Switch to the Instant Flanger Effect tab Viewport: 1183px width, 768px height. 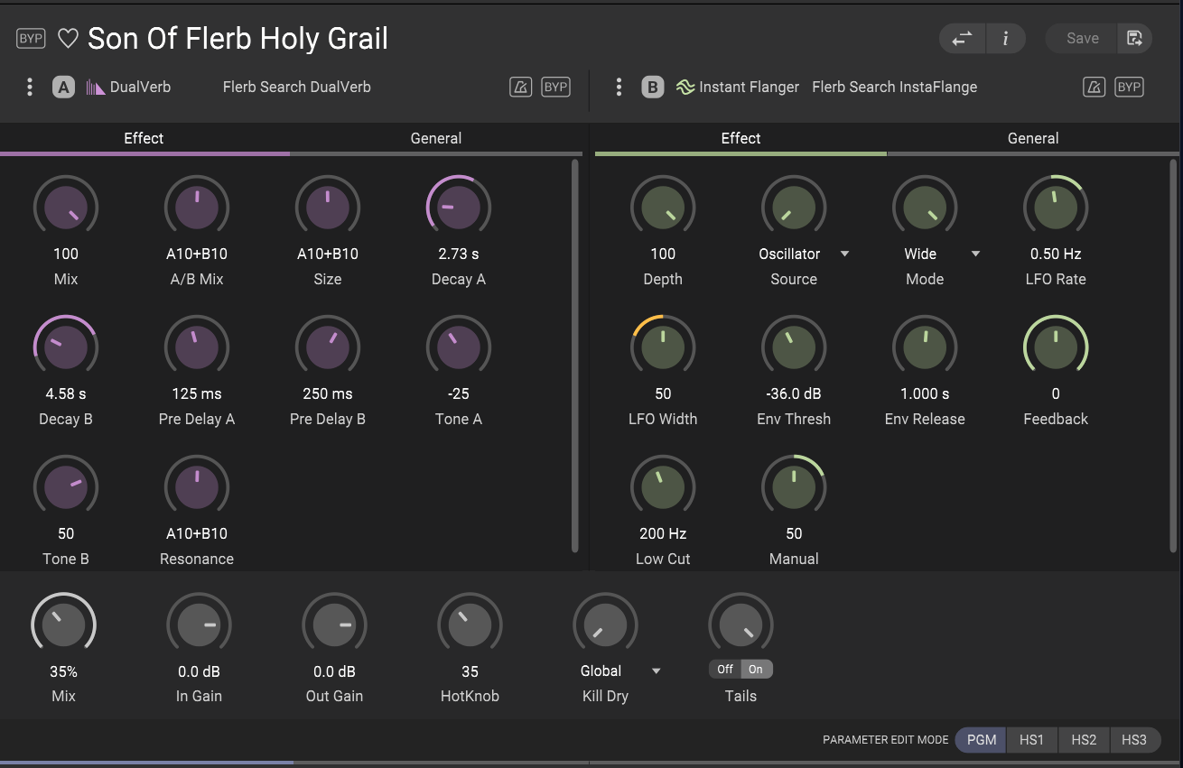point(741,139)
